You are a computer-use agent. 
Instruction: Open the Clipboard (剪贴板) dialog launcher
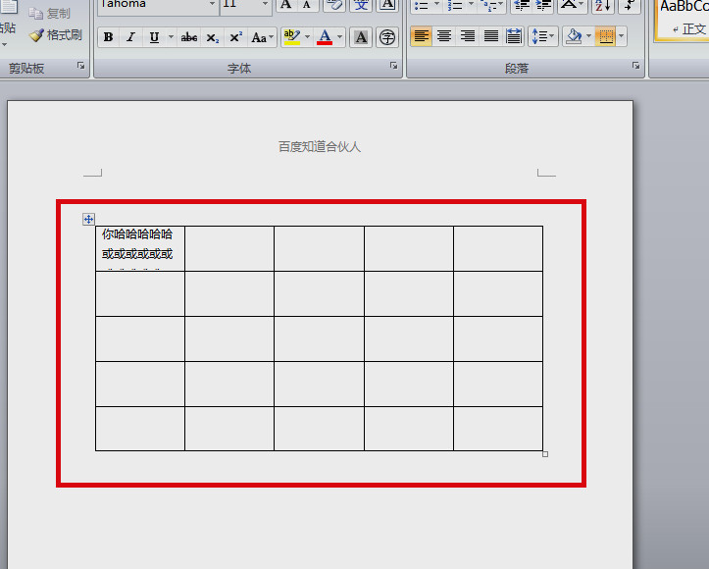coord(81,66)
